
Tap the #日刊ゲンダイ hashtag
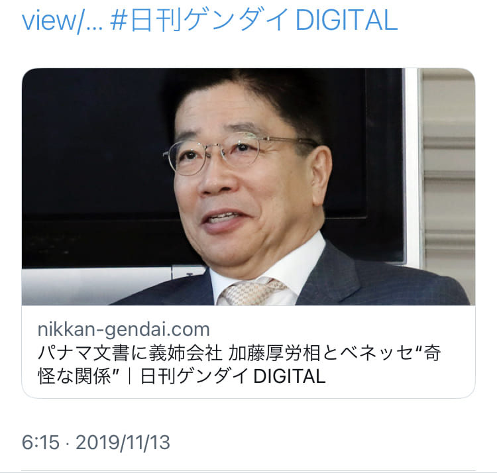199,21
